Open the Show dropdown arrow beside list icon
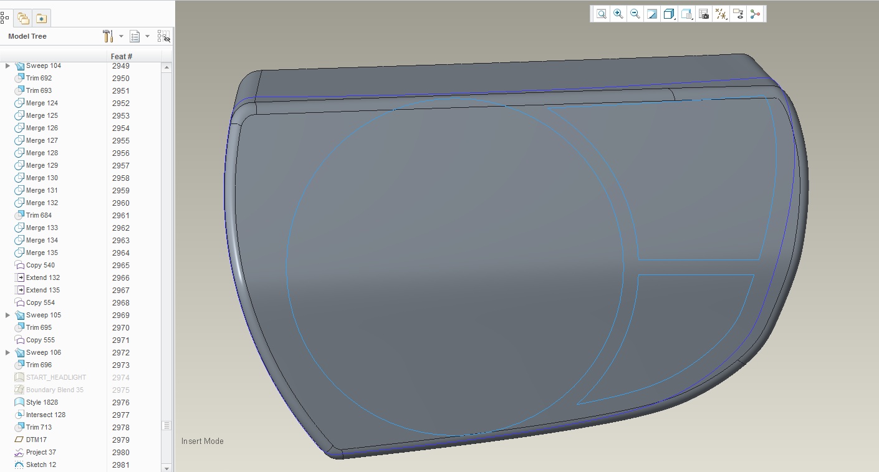 point(147,36)
